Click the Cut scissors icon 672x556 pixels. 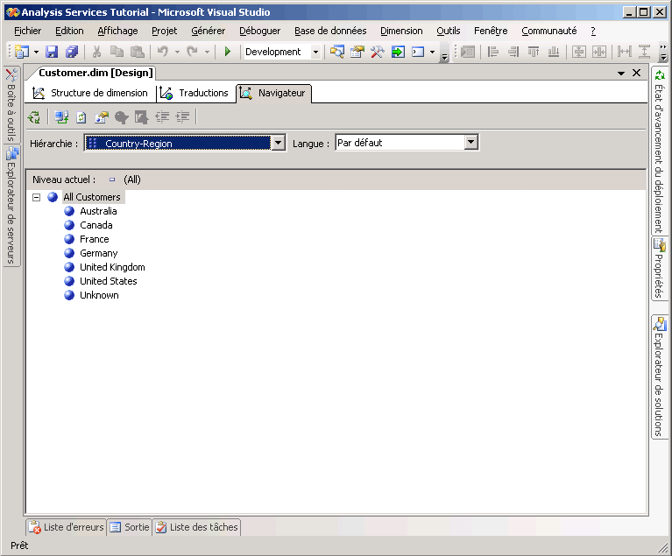(97, 52)
